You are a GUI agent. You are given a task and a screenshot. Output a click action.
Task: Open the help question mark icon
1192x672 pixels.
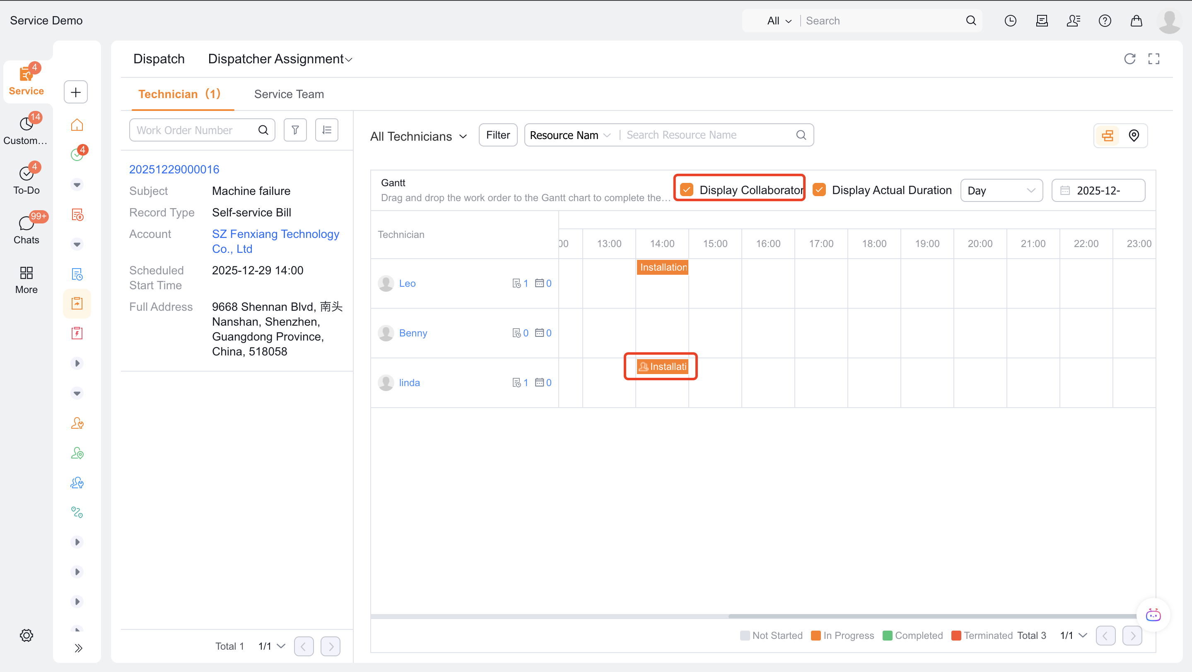pos(1105,21)
